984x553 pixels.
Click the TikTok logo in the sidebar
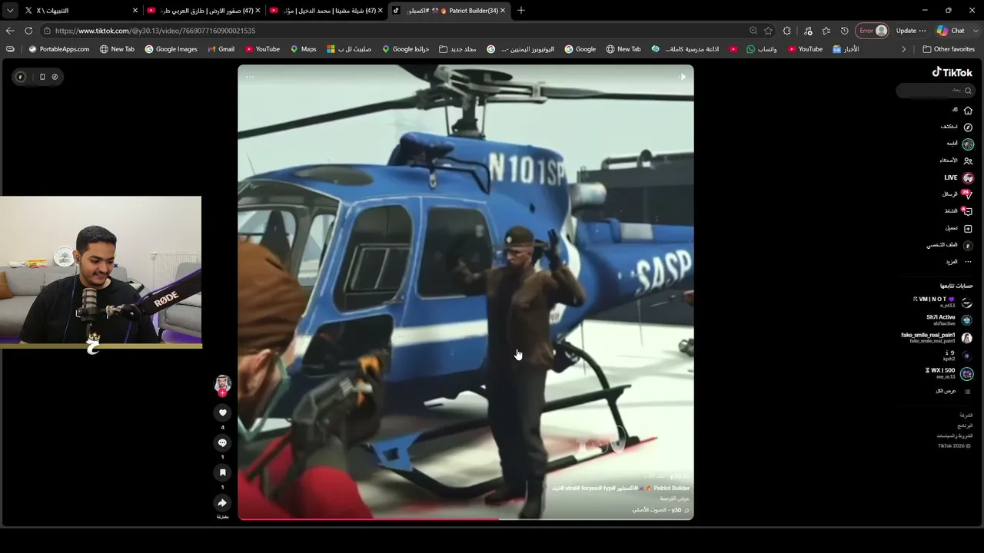952,72
